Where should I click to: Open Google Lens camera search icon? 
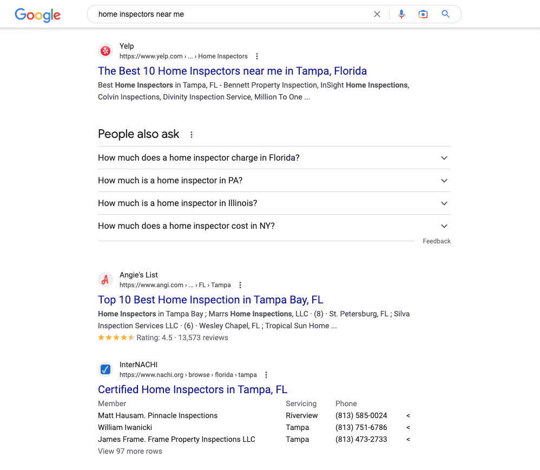423,14
